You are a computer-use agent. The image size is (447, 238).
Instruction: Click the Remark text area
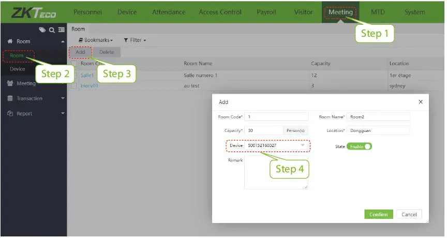pos(276,172)
